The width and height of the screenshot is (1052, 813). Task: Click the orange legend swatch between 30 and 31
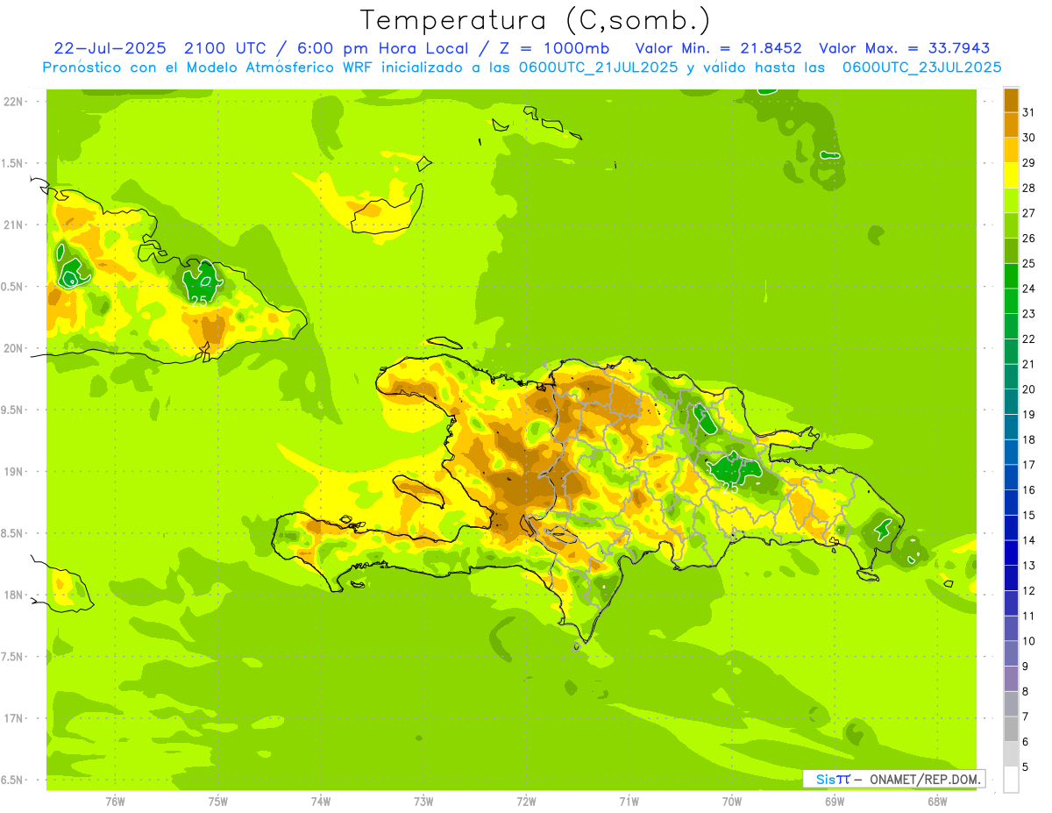(x=1011, y=125)
